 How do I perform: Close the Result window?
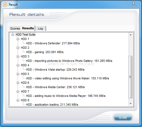point(133,3)
